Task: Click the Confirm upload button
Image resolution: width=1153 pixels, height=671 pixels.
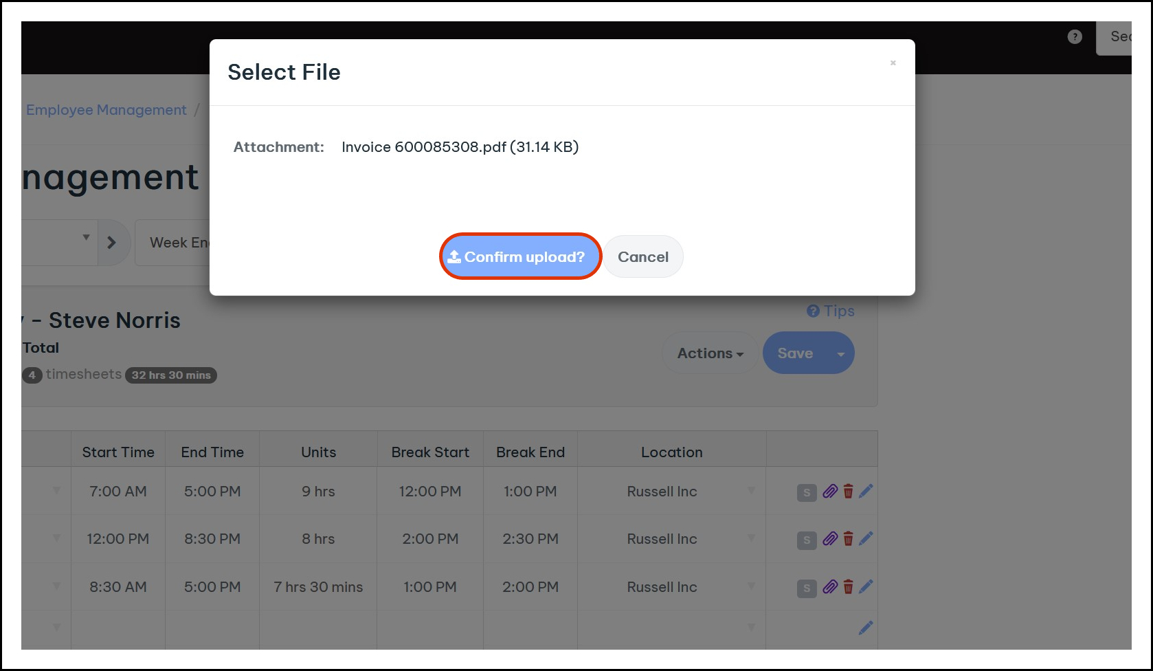Action: (x=520, y=256)
